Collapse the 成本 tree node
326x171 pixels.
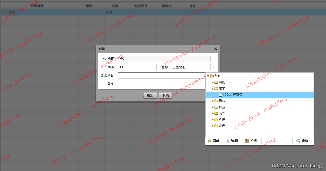click(x=212, y=88)
